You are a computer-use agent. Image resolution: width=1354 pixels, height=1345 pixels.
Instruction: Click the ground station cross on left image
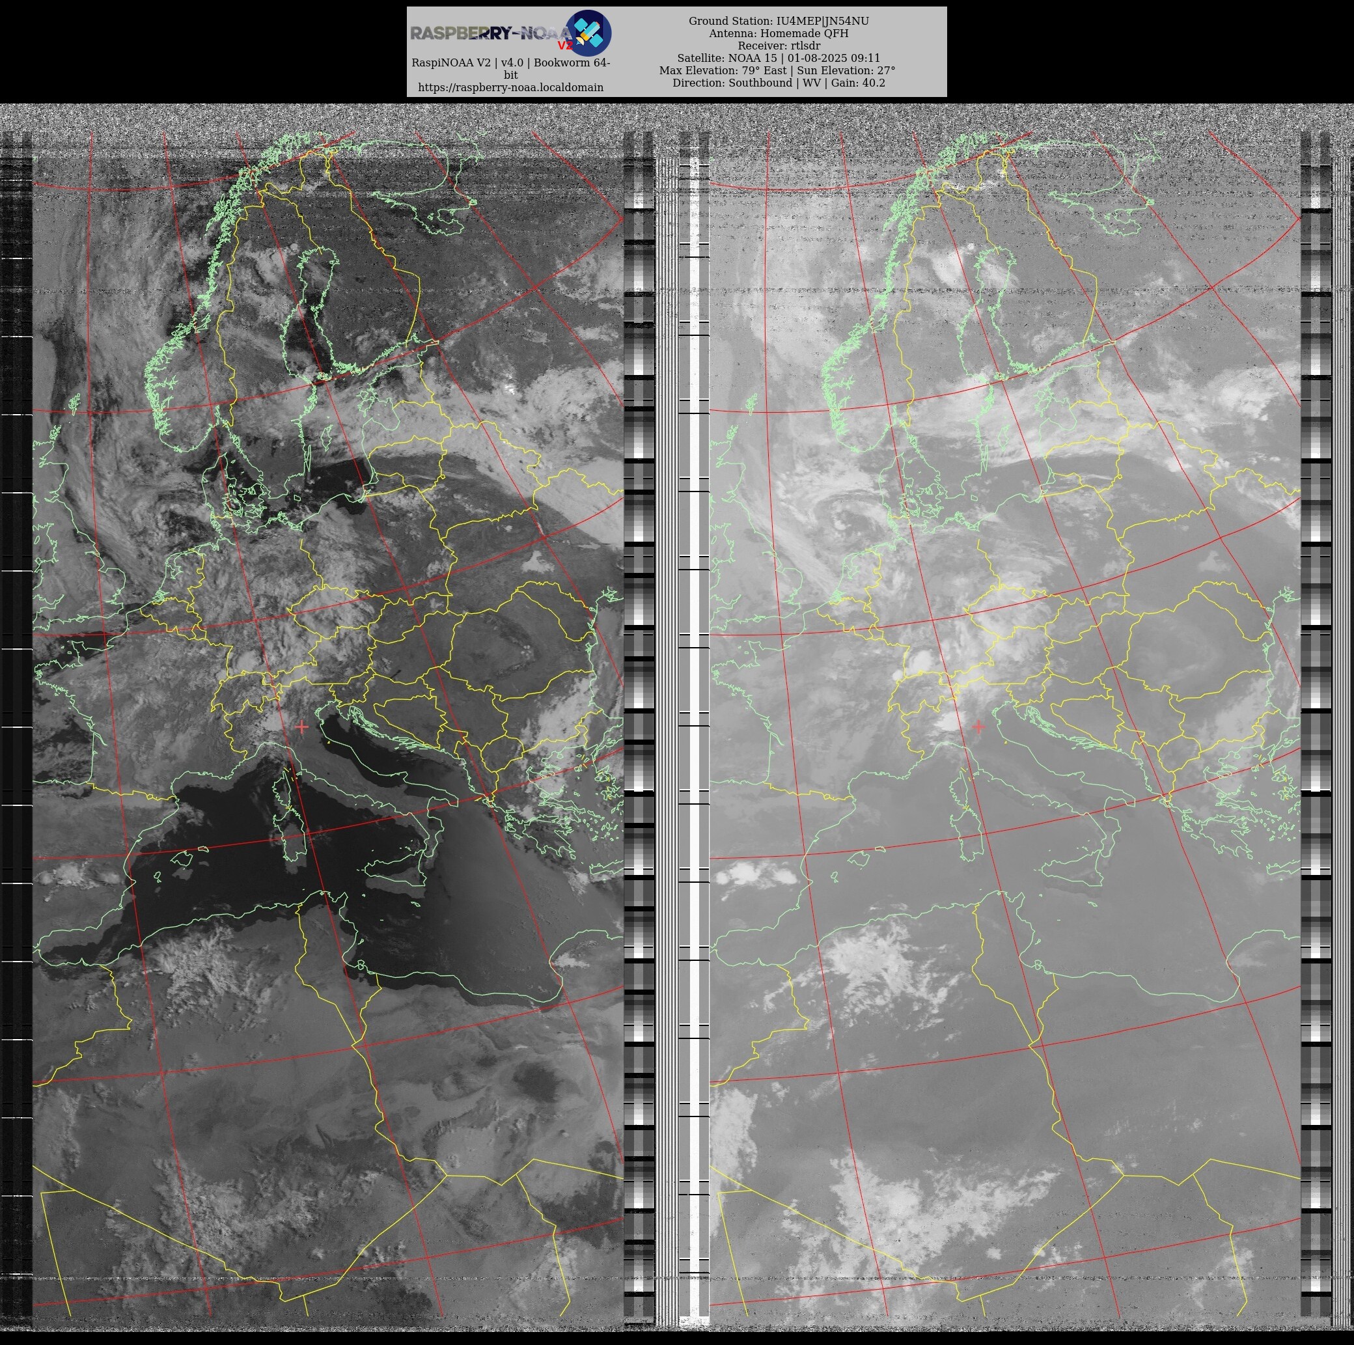coord(302,727)
